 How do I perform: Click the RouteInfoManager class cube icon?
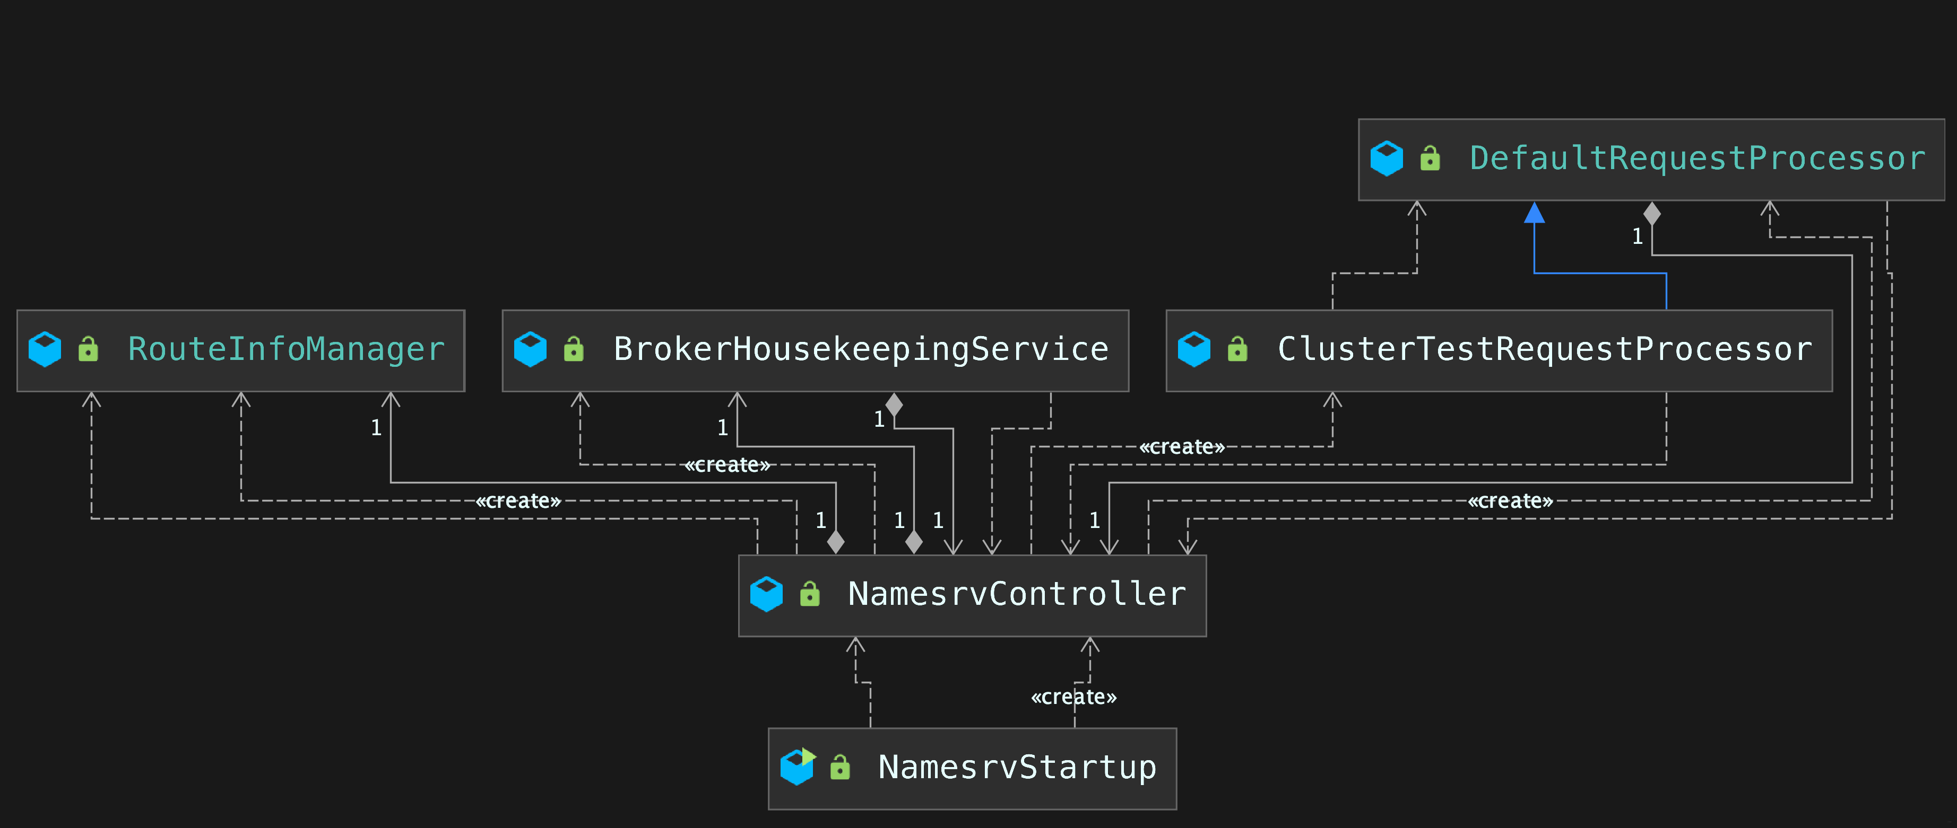click(x=45, y=349)
